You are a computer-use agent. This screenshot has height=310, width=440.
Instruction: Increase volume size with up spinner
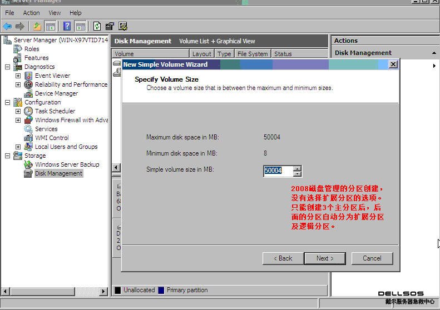pos(297,168)
